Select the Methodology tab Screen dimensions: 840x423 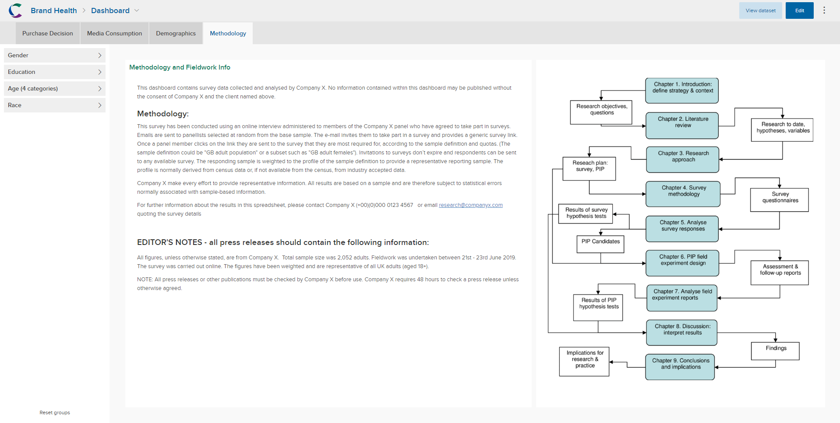pos(228,33)
